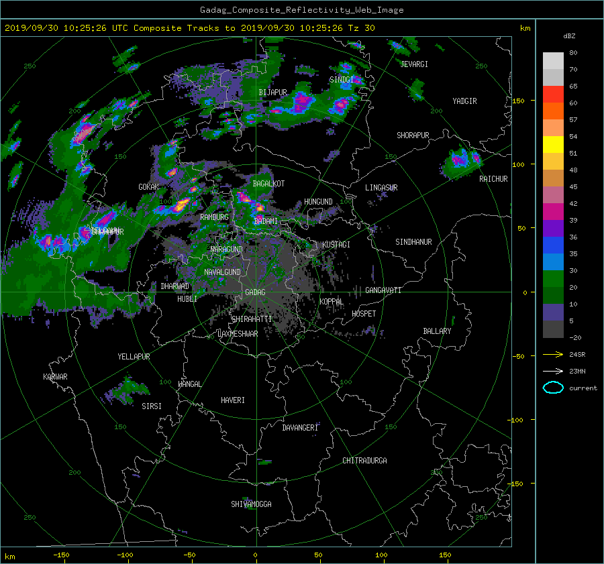
Task: Click the HAVERI city label
Action: [x=233, y=400]
